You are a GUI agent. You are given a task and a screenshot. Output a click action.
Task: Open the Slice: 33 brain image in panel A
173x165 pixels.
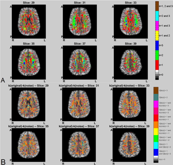(131, 21)
